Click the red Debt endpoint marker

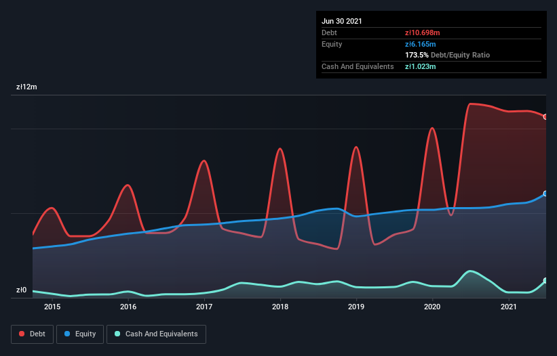545,117
